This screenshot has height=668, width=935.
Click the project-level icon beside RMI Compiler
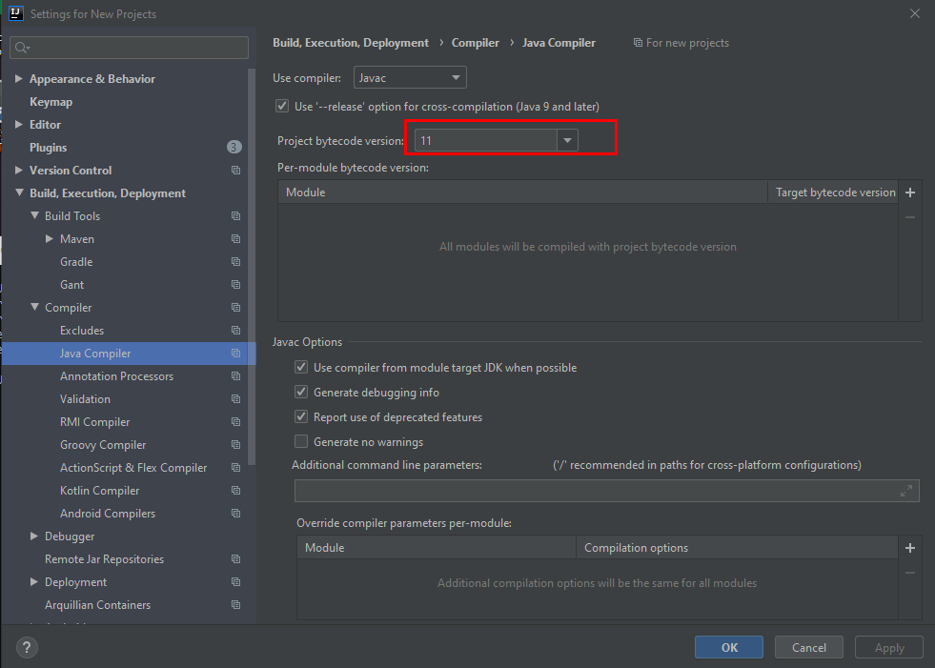point(235,422)
